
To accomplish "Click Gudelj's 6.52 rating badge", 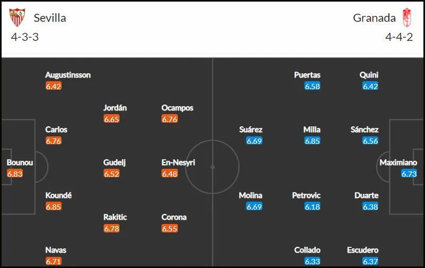I will click(112, 174).
